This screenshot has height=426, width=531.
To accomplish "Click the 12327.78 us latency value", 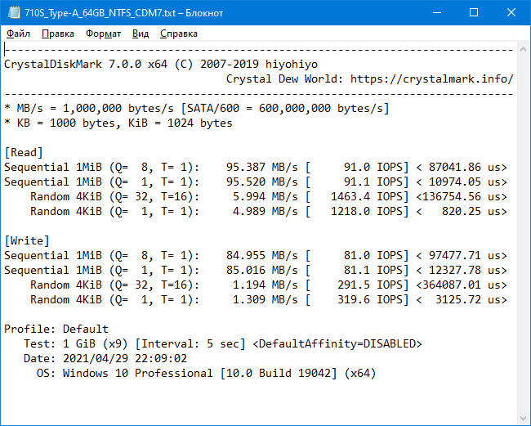I will (464, 270).
